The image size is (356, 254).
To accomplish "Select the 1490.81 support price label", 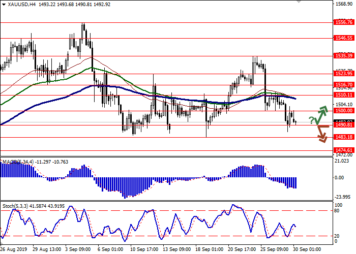I will (x=344, y=125).
